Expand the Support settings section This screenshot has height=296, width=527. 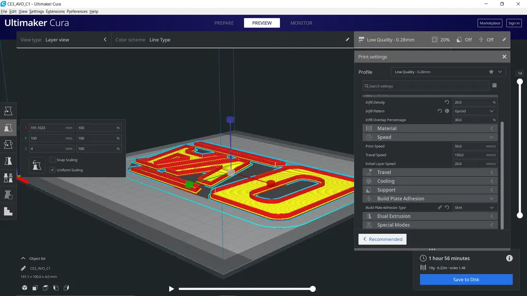430,189
